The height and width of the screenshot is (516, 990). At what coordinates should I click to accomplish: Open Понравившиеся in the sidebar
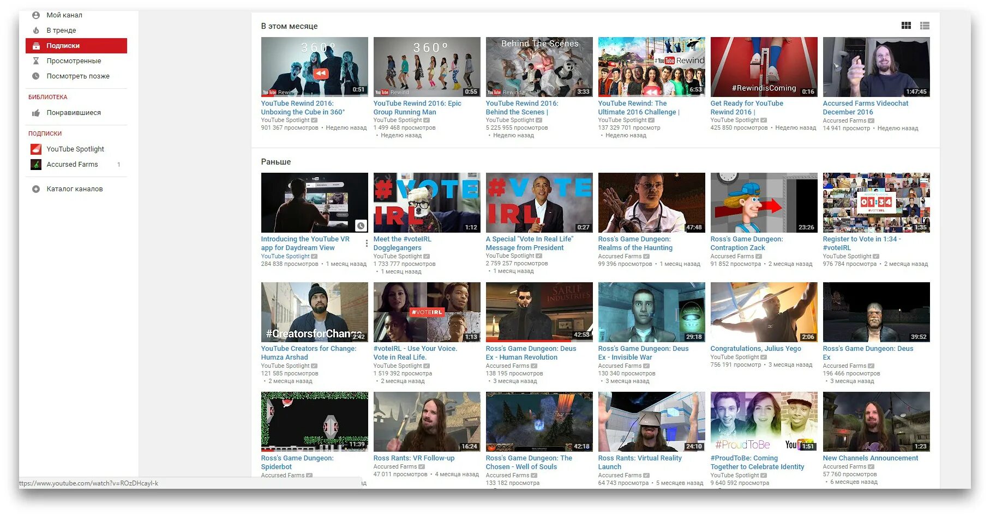pyautogui.click(x=74, y=113)
